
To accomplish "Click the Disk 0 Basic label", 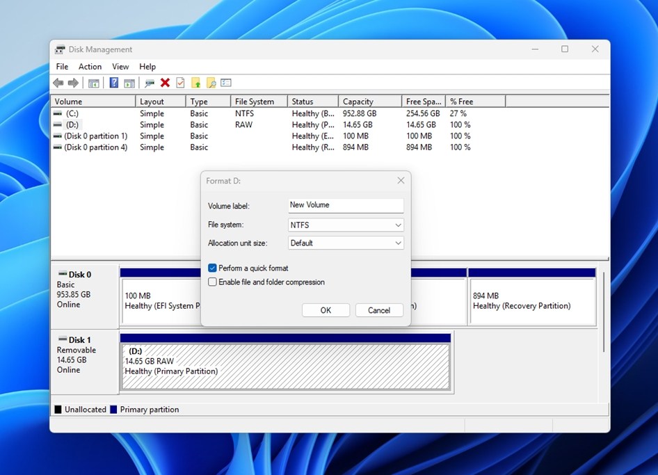I will tap(85, 296).
